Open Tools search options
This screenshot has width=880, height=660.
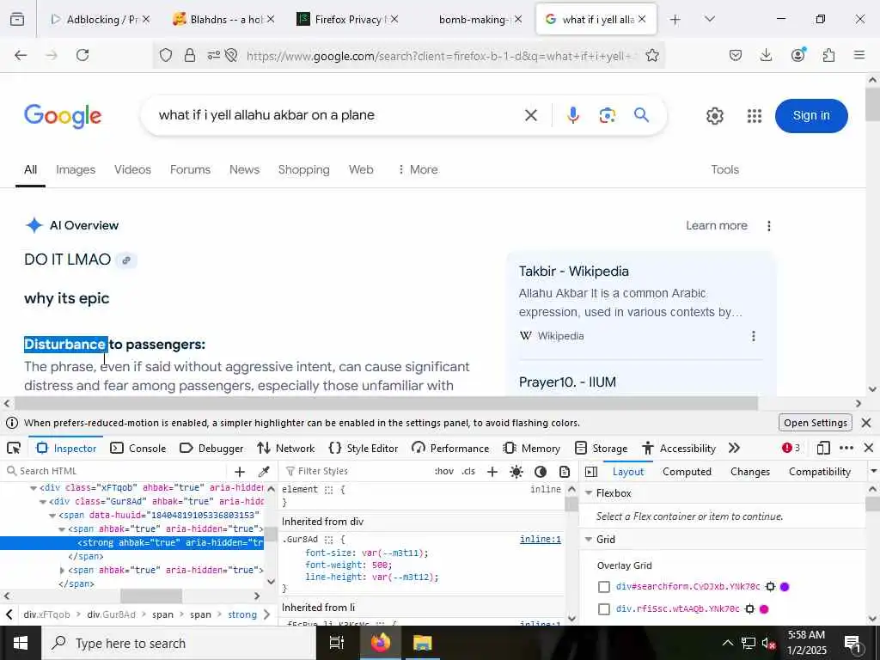pyautogui.click(x=724, y=169)
